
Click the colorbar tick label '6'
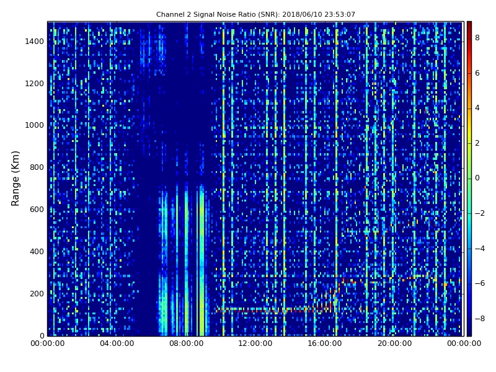pyautogui.click(x=477, y=73)
